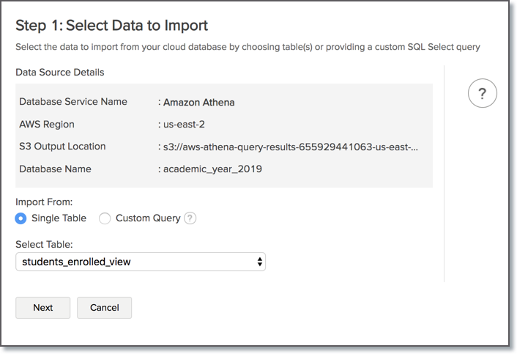Image resolution: width=517 pixels, height=354 pixels.
Task: Click the Data Source Details heading
Action: (x=59, y=73)
